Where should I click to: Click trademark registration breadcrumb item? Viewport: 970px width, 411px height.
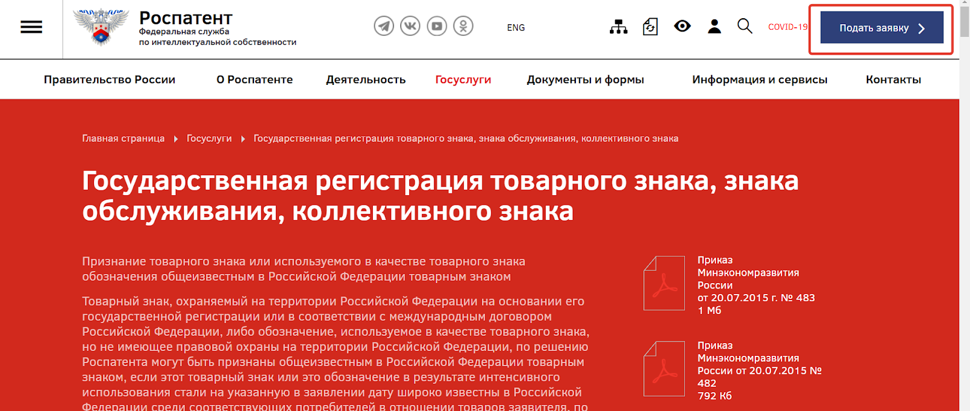466,138
